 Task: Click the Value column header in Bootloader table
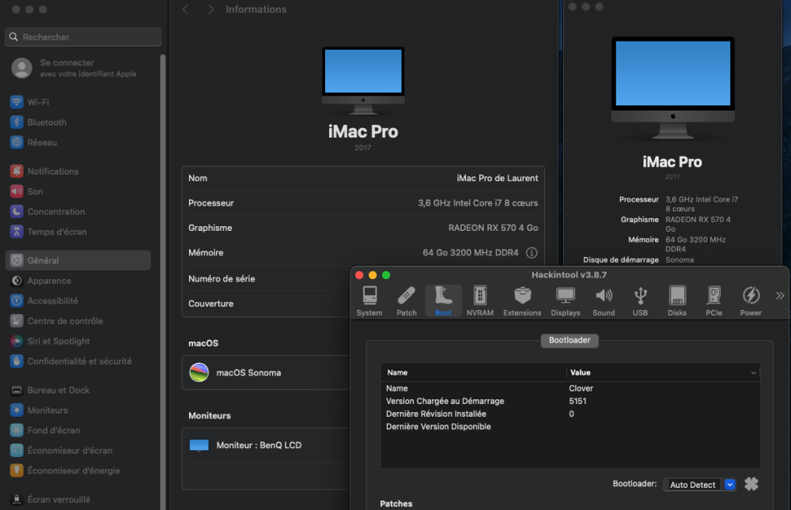(580, 372)
